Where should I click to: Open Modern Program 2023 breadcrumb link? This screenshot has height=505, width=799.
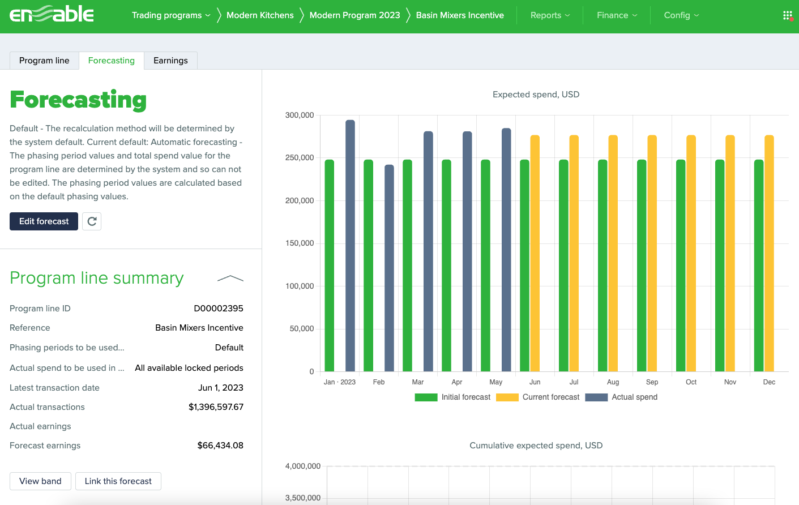click(354, 15)
